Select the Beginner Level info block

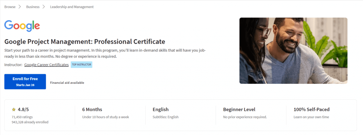click(245, 113)
